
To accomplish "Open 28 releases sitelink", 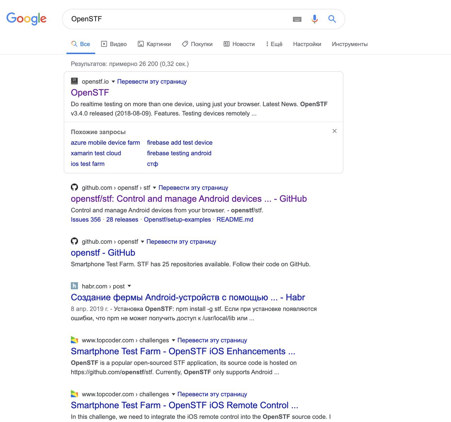I will pos(122,219).
